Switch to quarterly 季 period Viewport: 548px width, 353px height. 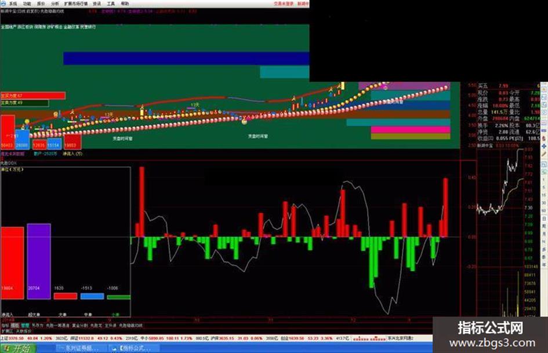coord(544,257)
